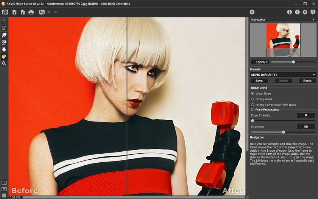The image size is (318, 199).
Task: Click the Print image icon
Action: pos(31,12)
